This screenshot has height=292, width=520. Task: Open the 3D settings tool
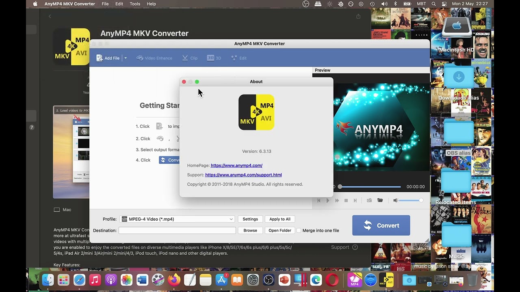point(214,58)
